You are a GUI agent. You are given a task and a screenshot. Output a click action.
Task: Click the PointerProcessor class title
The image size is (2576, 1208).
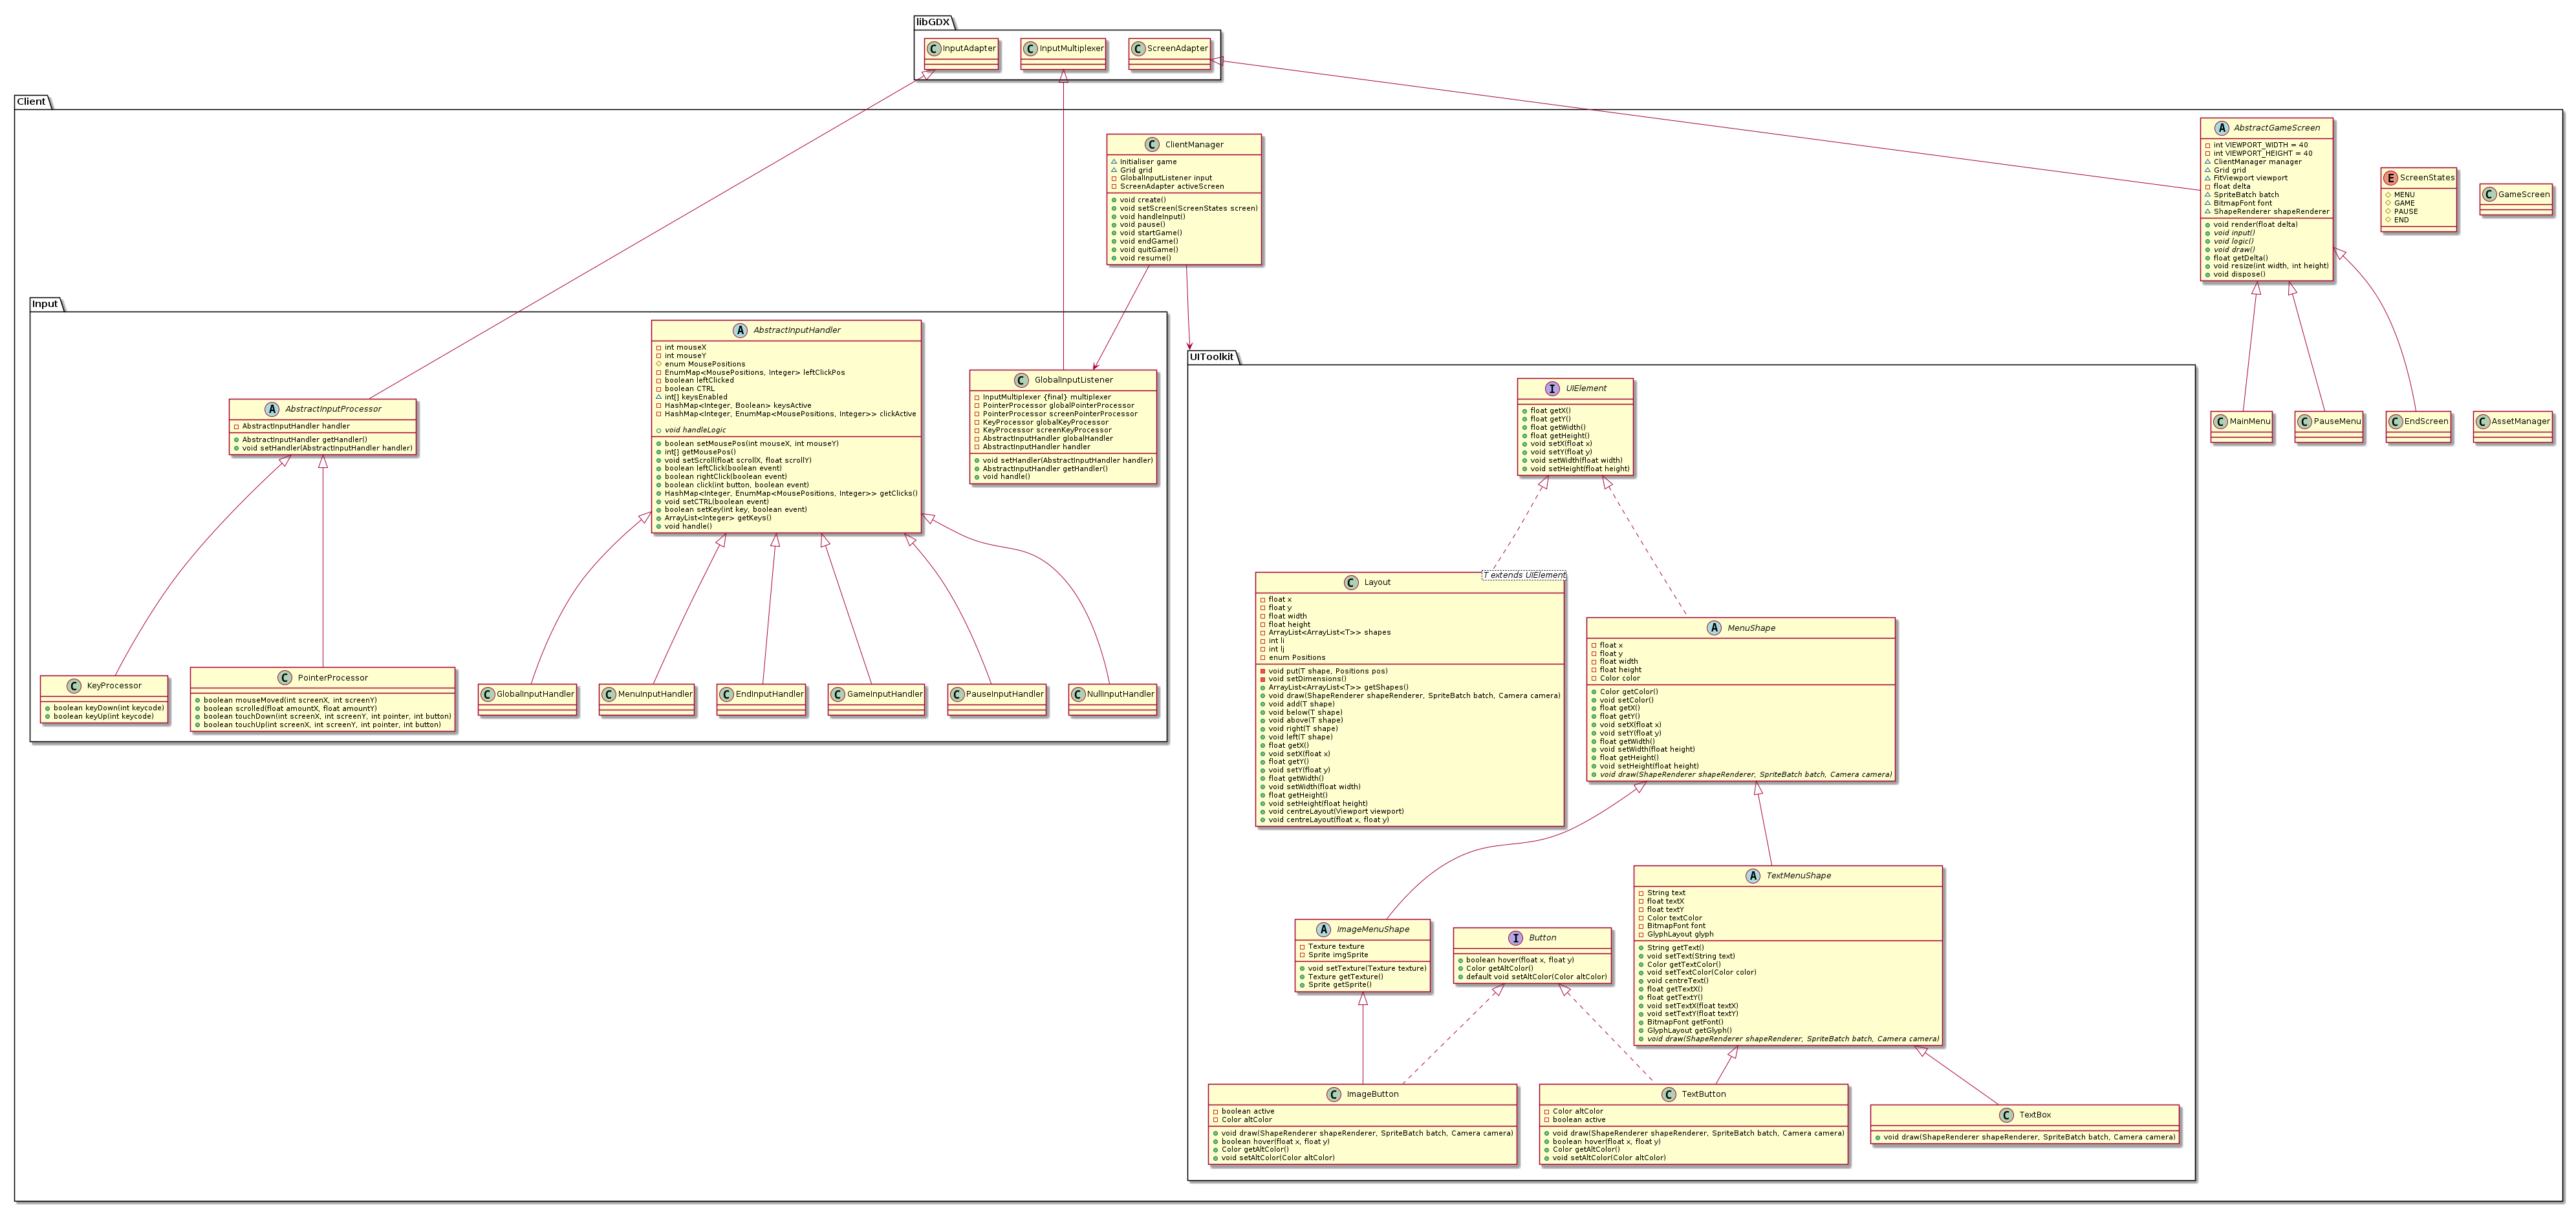click(332, 677)
